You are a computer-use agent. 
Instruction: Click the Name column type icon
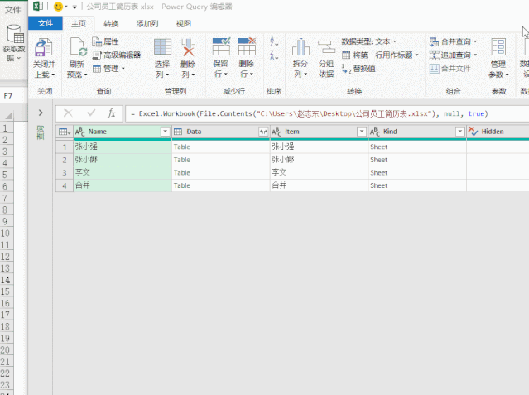[x=80, y=132]
